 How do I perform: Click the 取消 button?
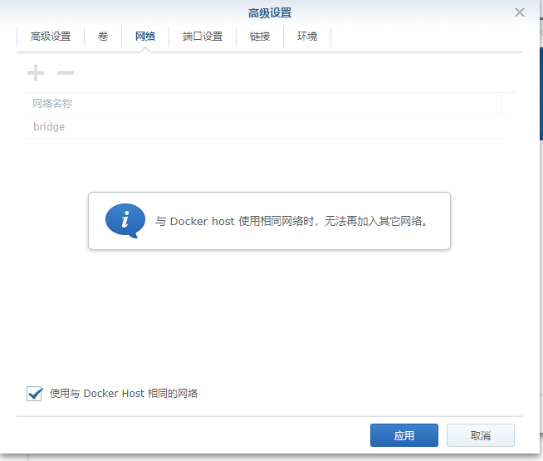tap(481, 435)
